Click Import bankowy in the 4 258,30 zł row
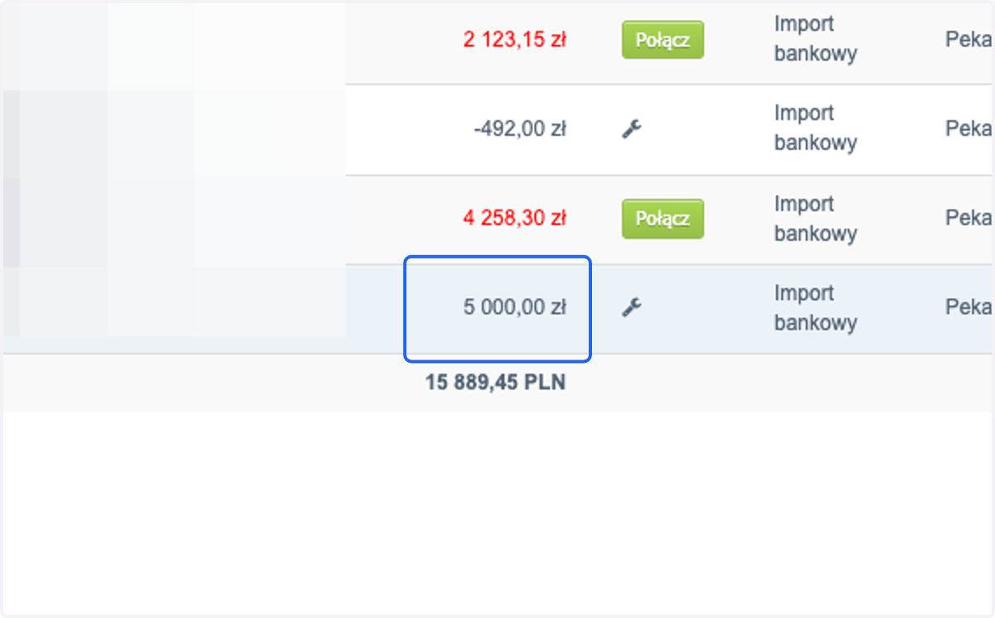 816,219
